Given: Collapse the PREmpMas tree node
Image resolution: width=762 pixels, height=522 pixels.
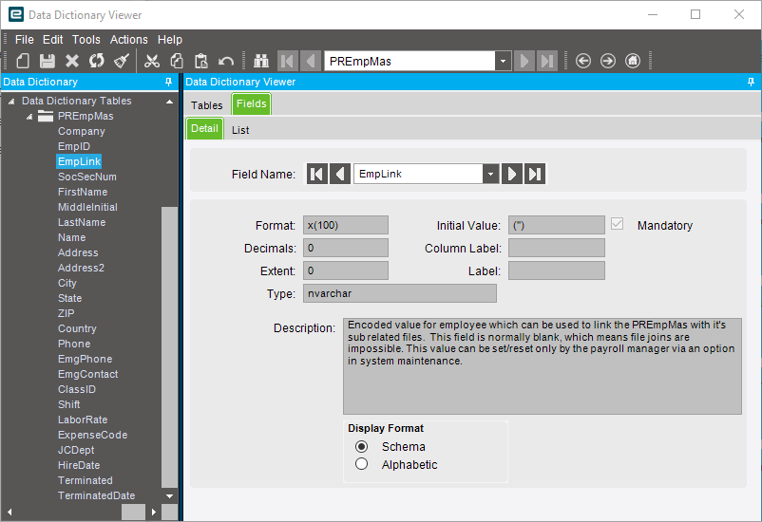Looking at the screenshot, I should 29,116.
